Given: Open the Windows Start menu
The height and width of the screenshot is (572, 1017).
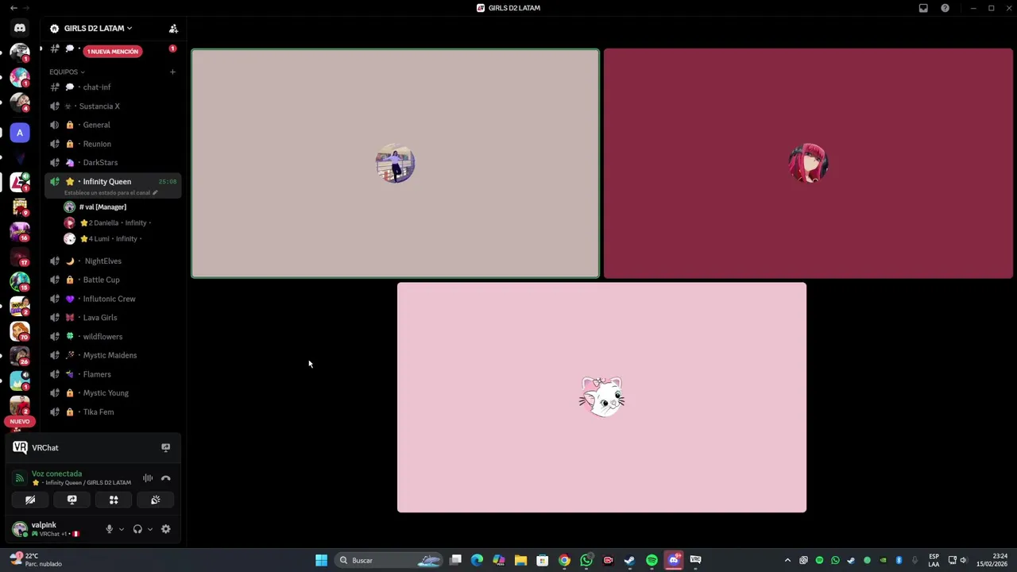Looking at the screenshot, I should coord(321,560).
